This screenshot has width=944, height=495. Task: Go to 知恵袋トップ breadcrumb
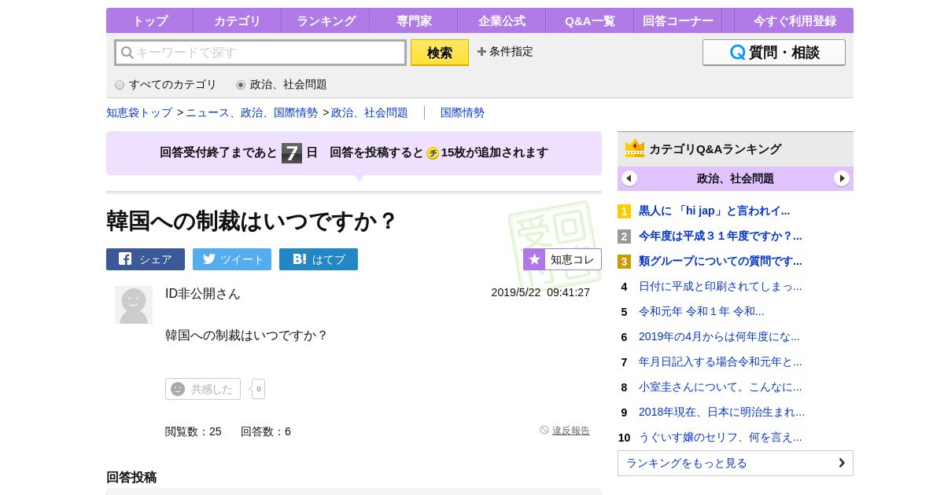click(x=139, y=112)
